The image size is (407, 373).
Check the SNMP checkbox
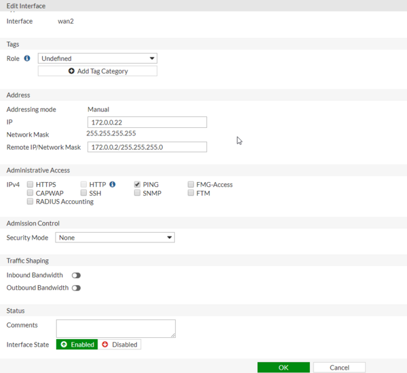(137, 193)
